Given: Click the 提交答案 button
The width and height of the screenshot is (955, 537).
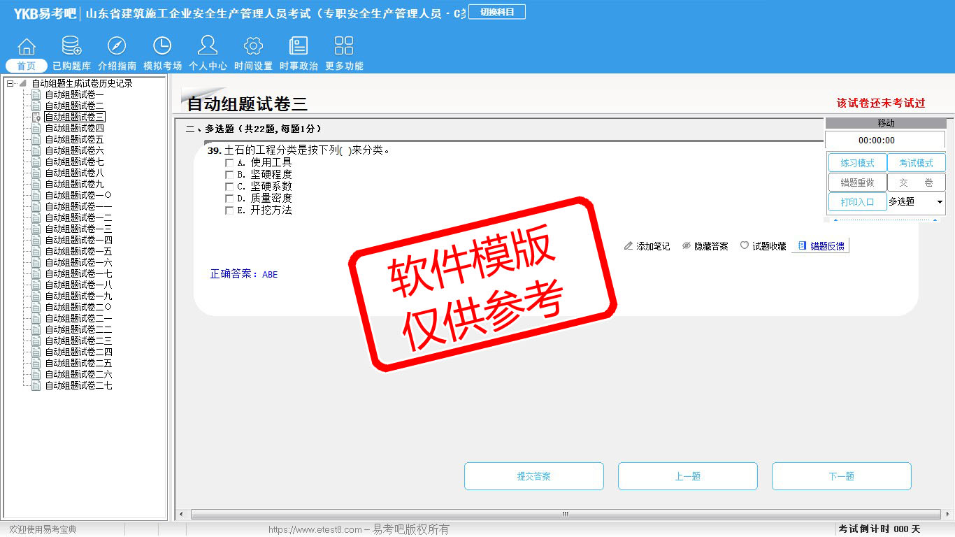Looking at the screenshot, I should (x=534, y=476).
